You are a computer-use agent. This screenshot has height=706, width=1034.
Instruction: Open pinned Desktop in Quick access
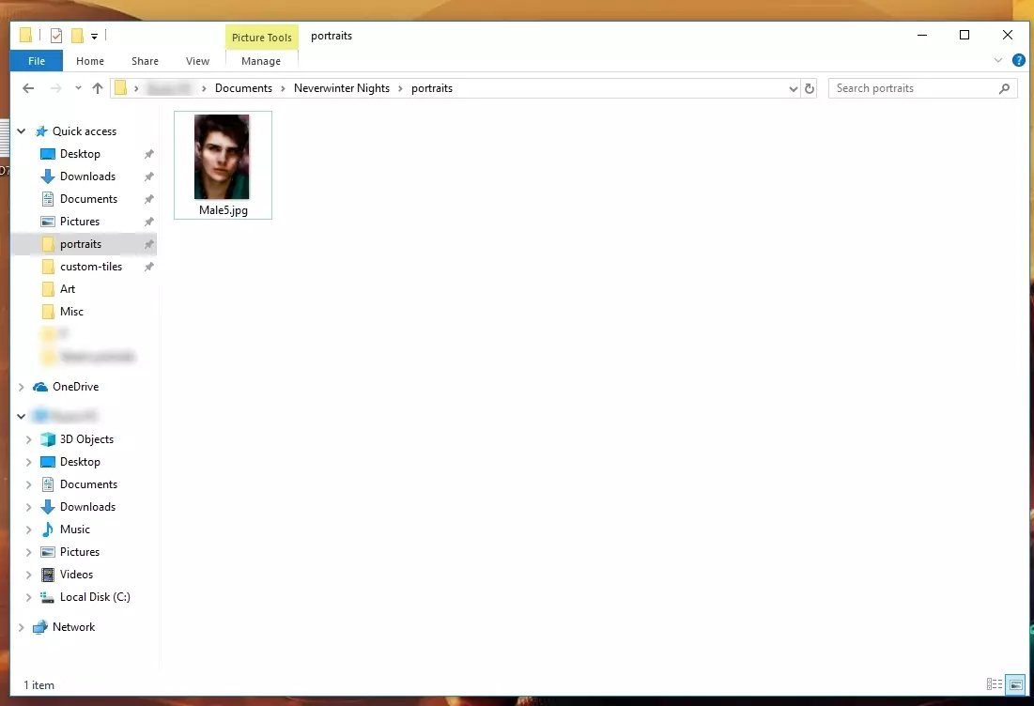point(80,154)
